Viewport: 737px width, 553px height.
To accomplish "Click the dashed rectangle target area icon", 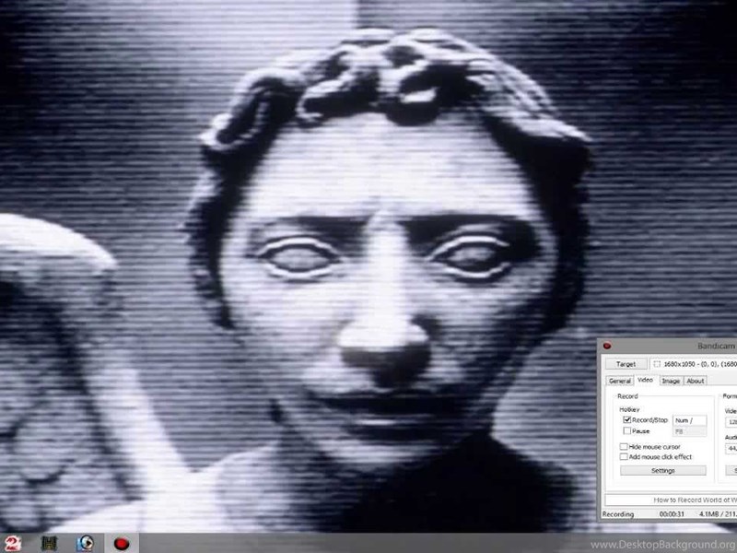I will [x=657, y=364].
